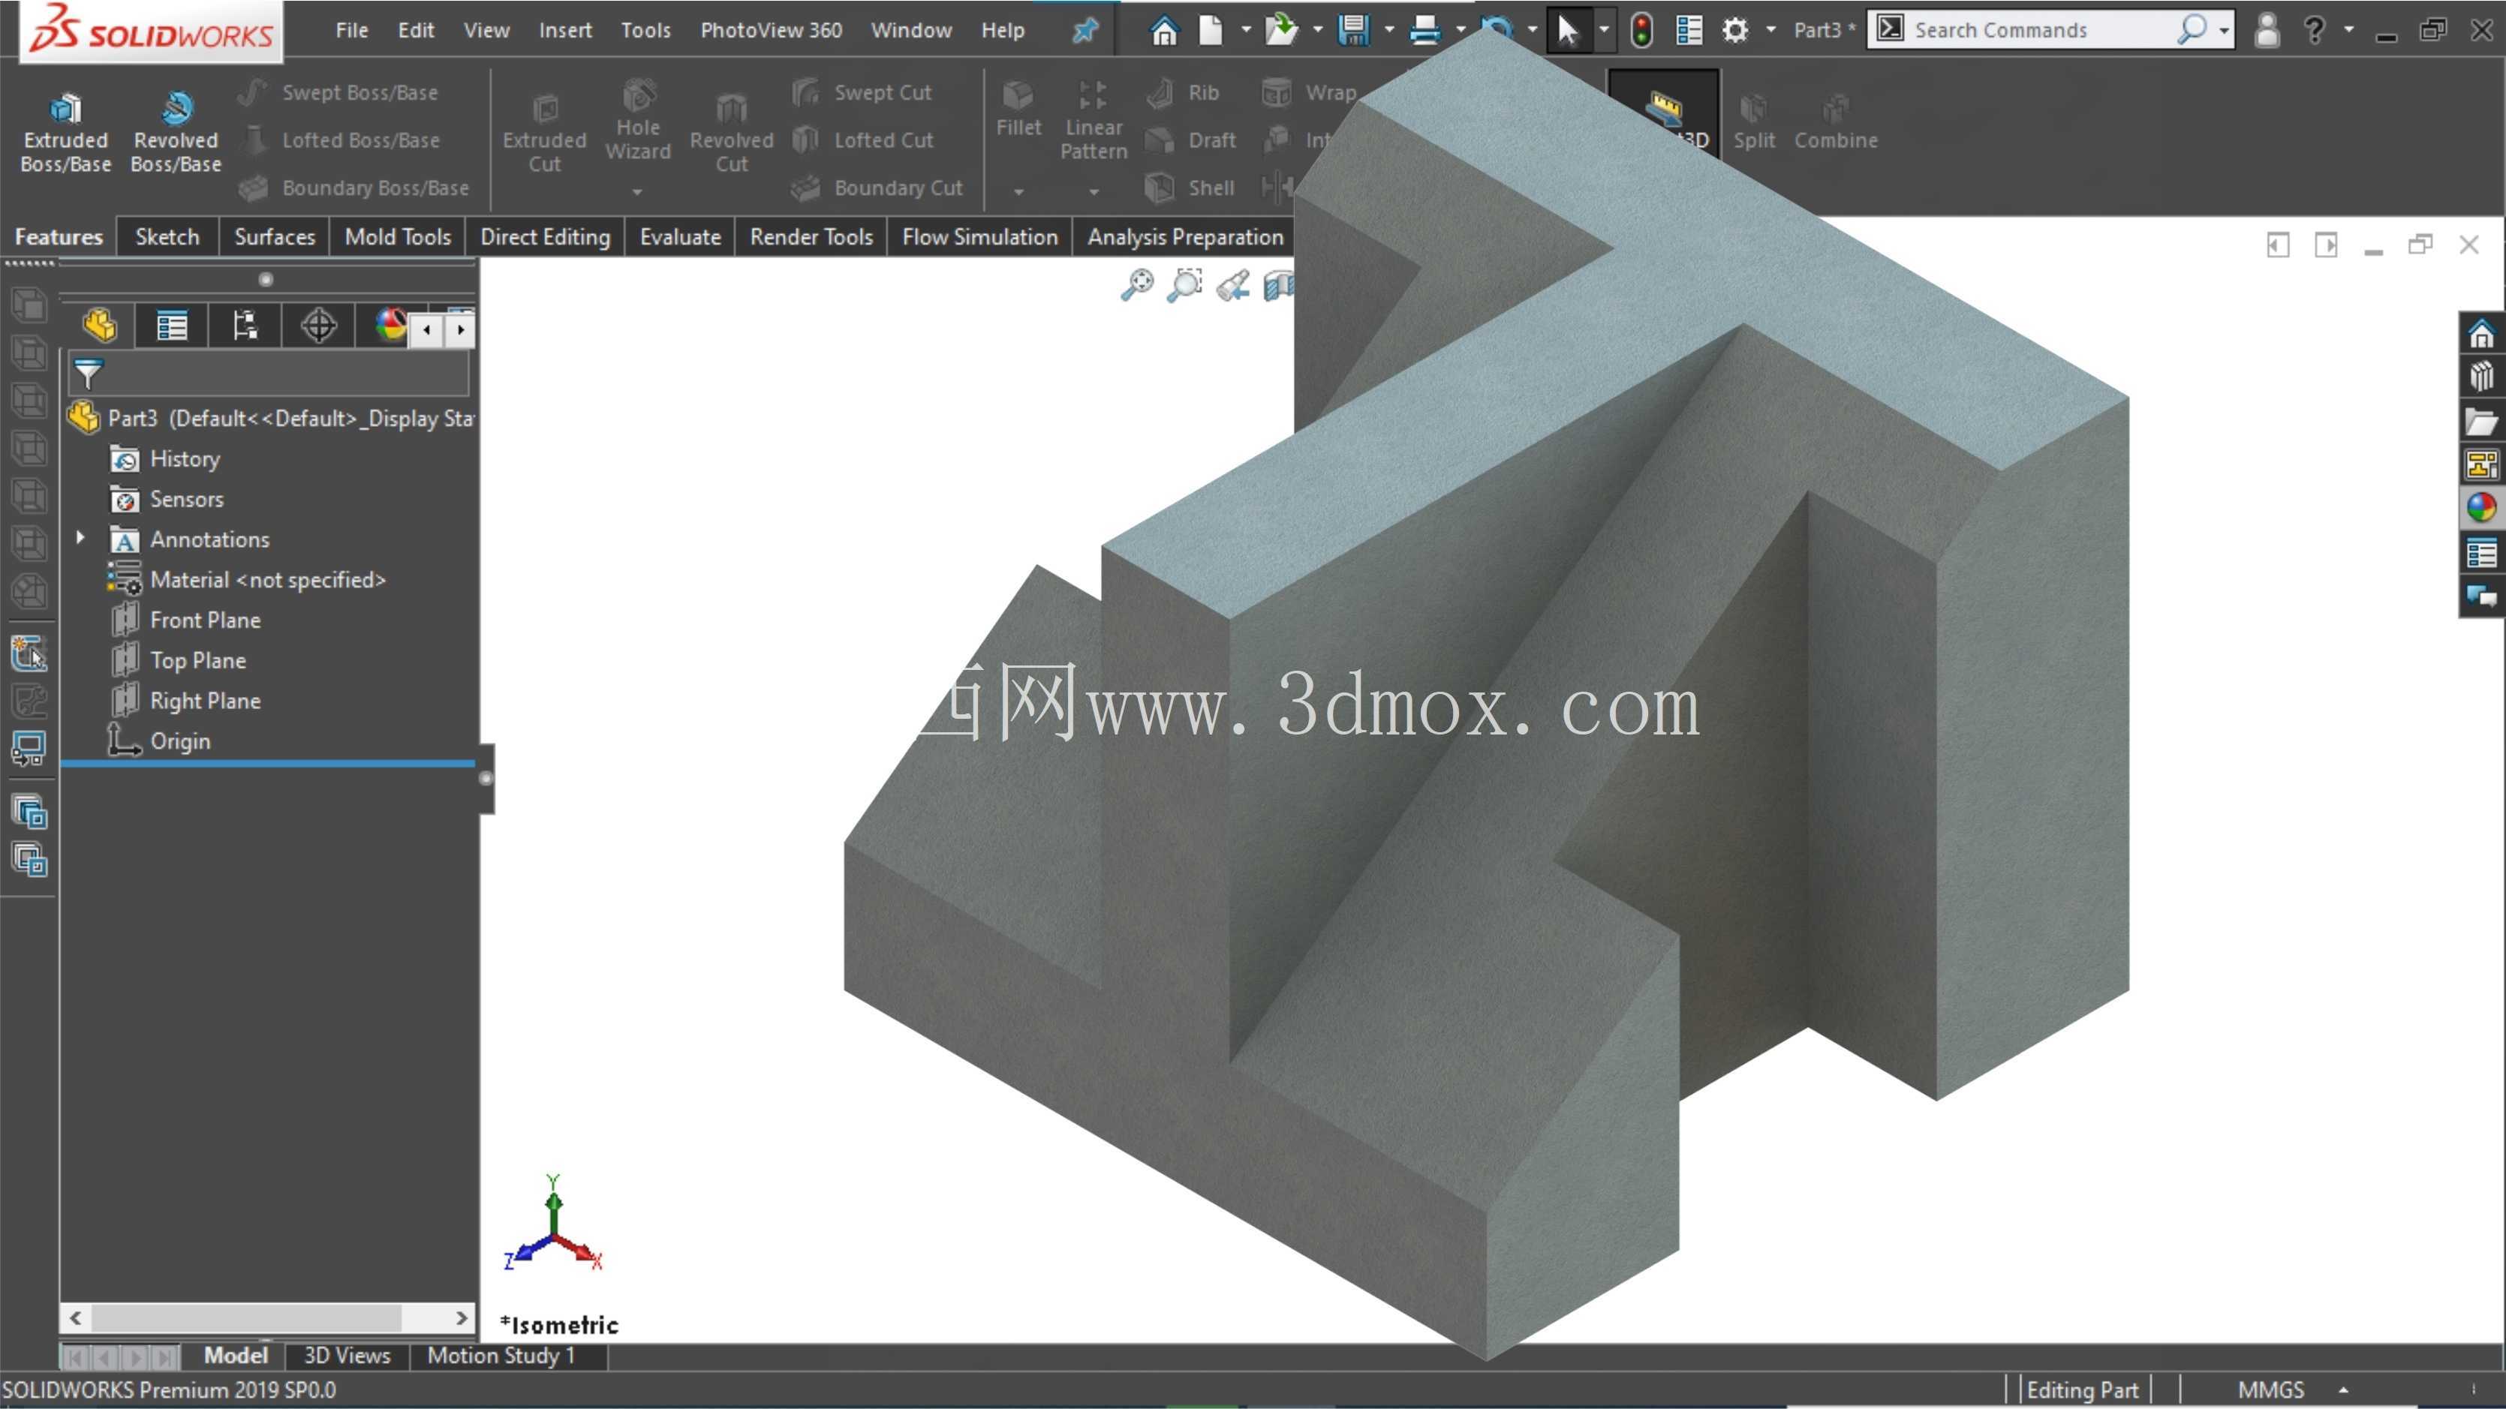Choose Lofted Boss/Base feature
This screenshot has width=2506, height=1409.
point(339,140)
